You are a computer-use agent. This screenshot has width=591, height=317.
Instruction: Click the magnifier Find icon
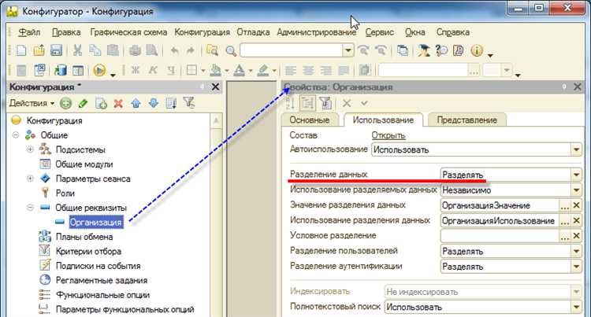[231, 51]
